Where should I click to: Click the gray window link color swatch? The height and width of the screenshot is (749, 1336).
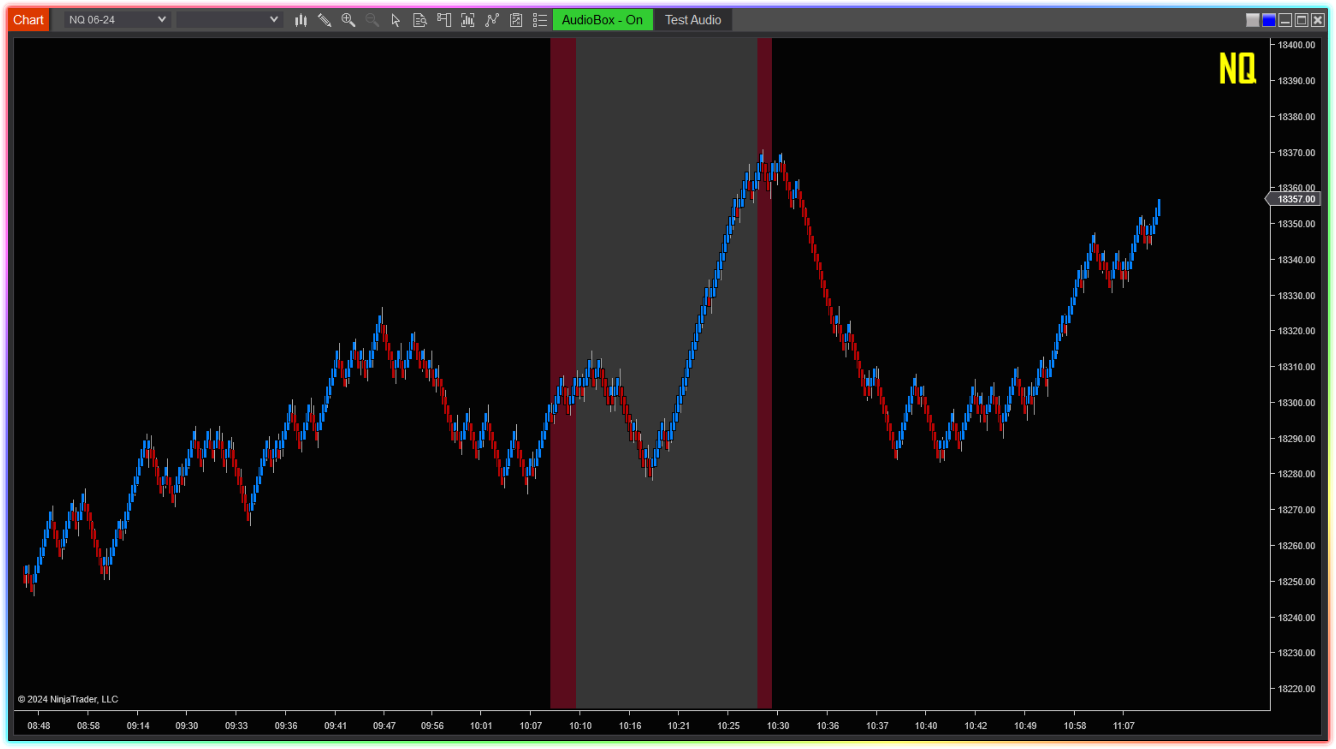point(1253,20)
